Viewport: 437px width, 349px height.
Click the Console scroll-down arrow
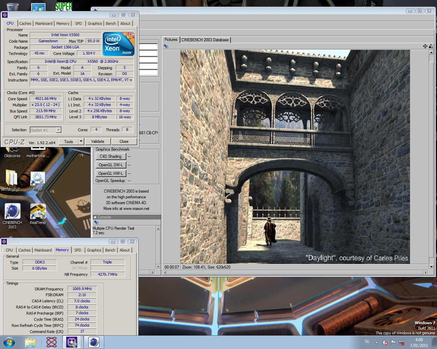tap(158, 267)
